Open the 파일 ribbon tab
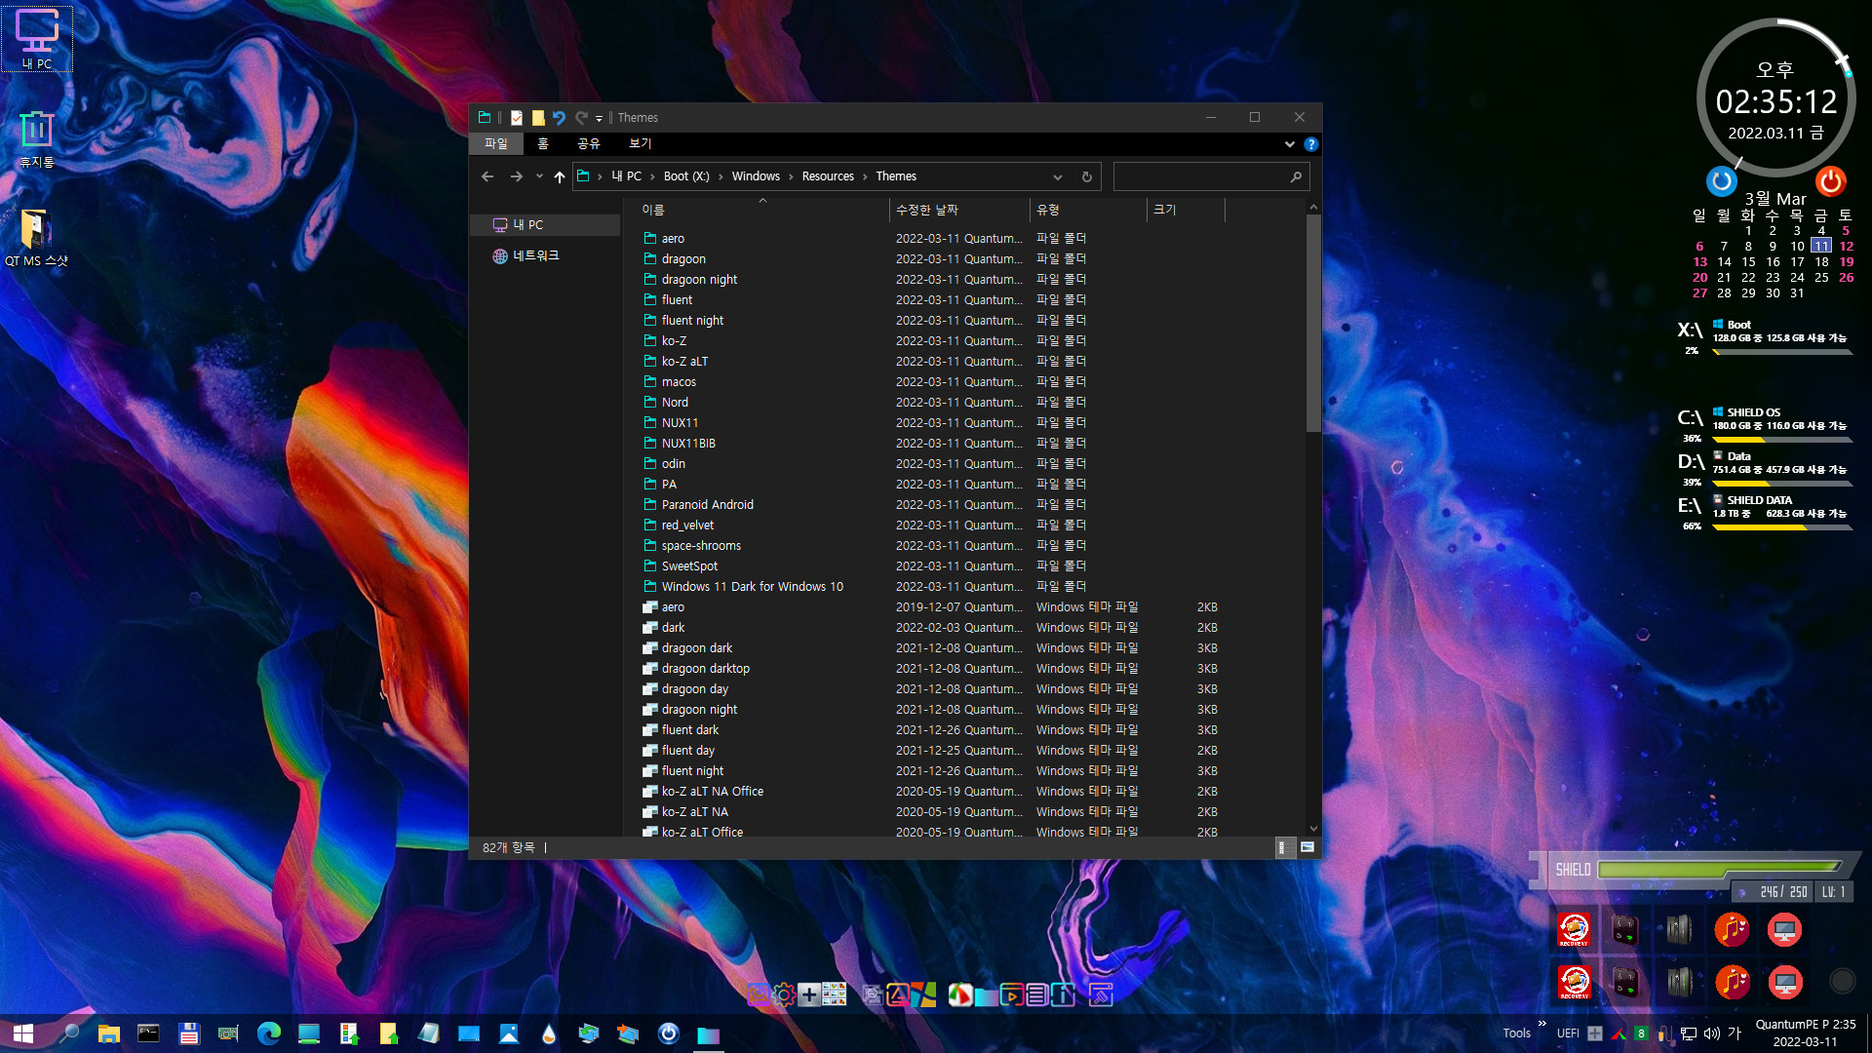 [496, 144]
